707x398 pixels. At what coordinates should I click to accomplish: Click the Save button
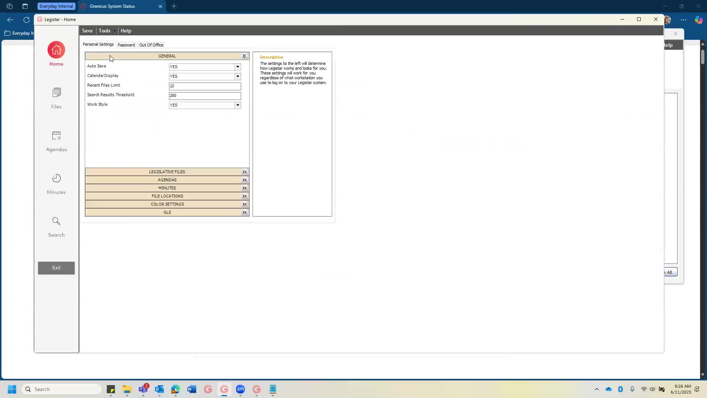point(87,31)
